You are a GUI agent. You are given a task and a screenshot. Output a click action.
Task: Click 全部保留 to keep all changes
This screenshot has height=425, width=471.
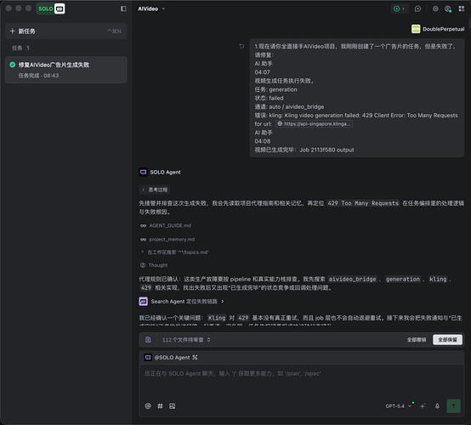(x=447, y=340)
